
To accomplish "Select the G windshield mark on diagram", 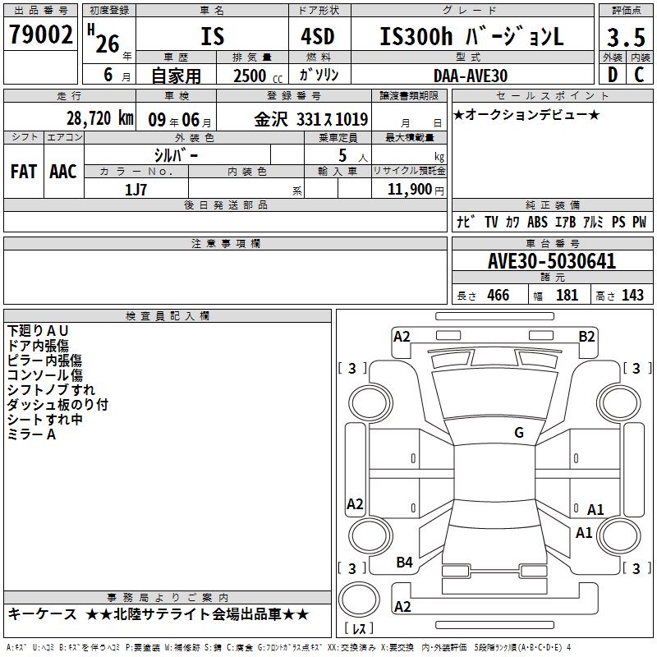I will pos(518,433).
